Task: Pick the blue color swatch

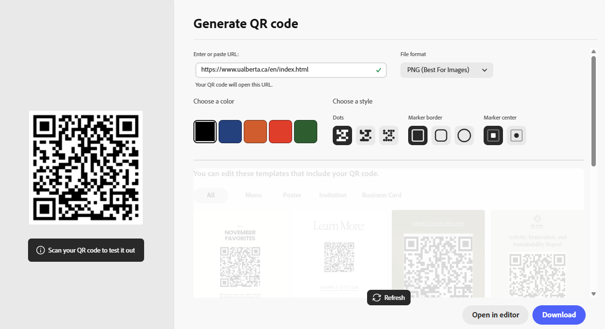Action: [x=230, y=132]
